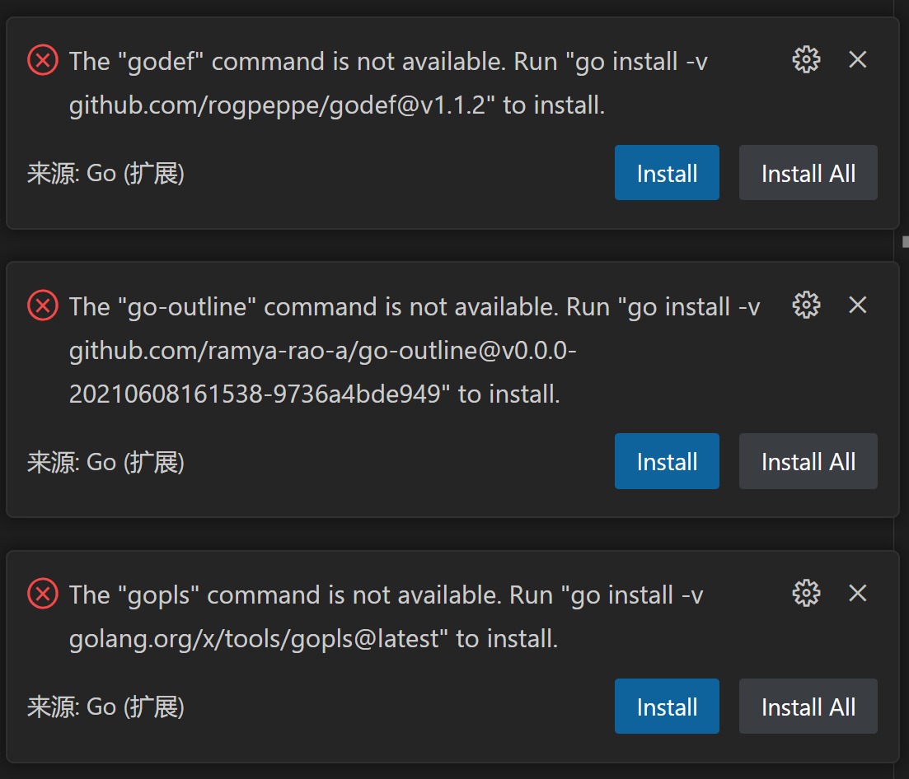The image size is (909, 779).
Task: Choose Install All in gopls notification
Action: click(808, 706)
